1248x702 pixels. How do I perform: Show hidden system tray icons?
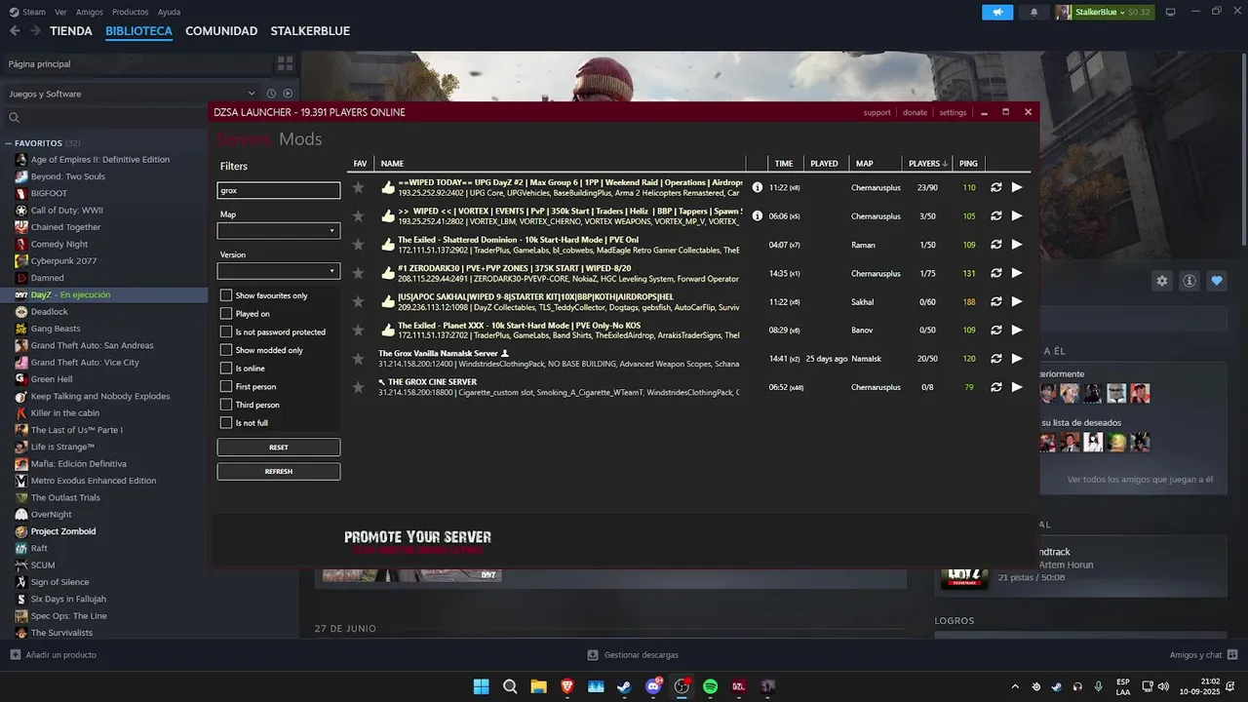[1015, 686]
